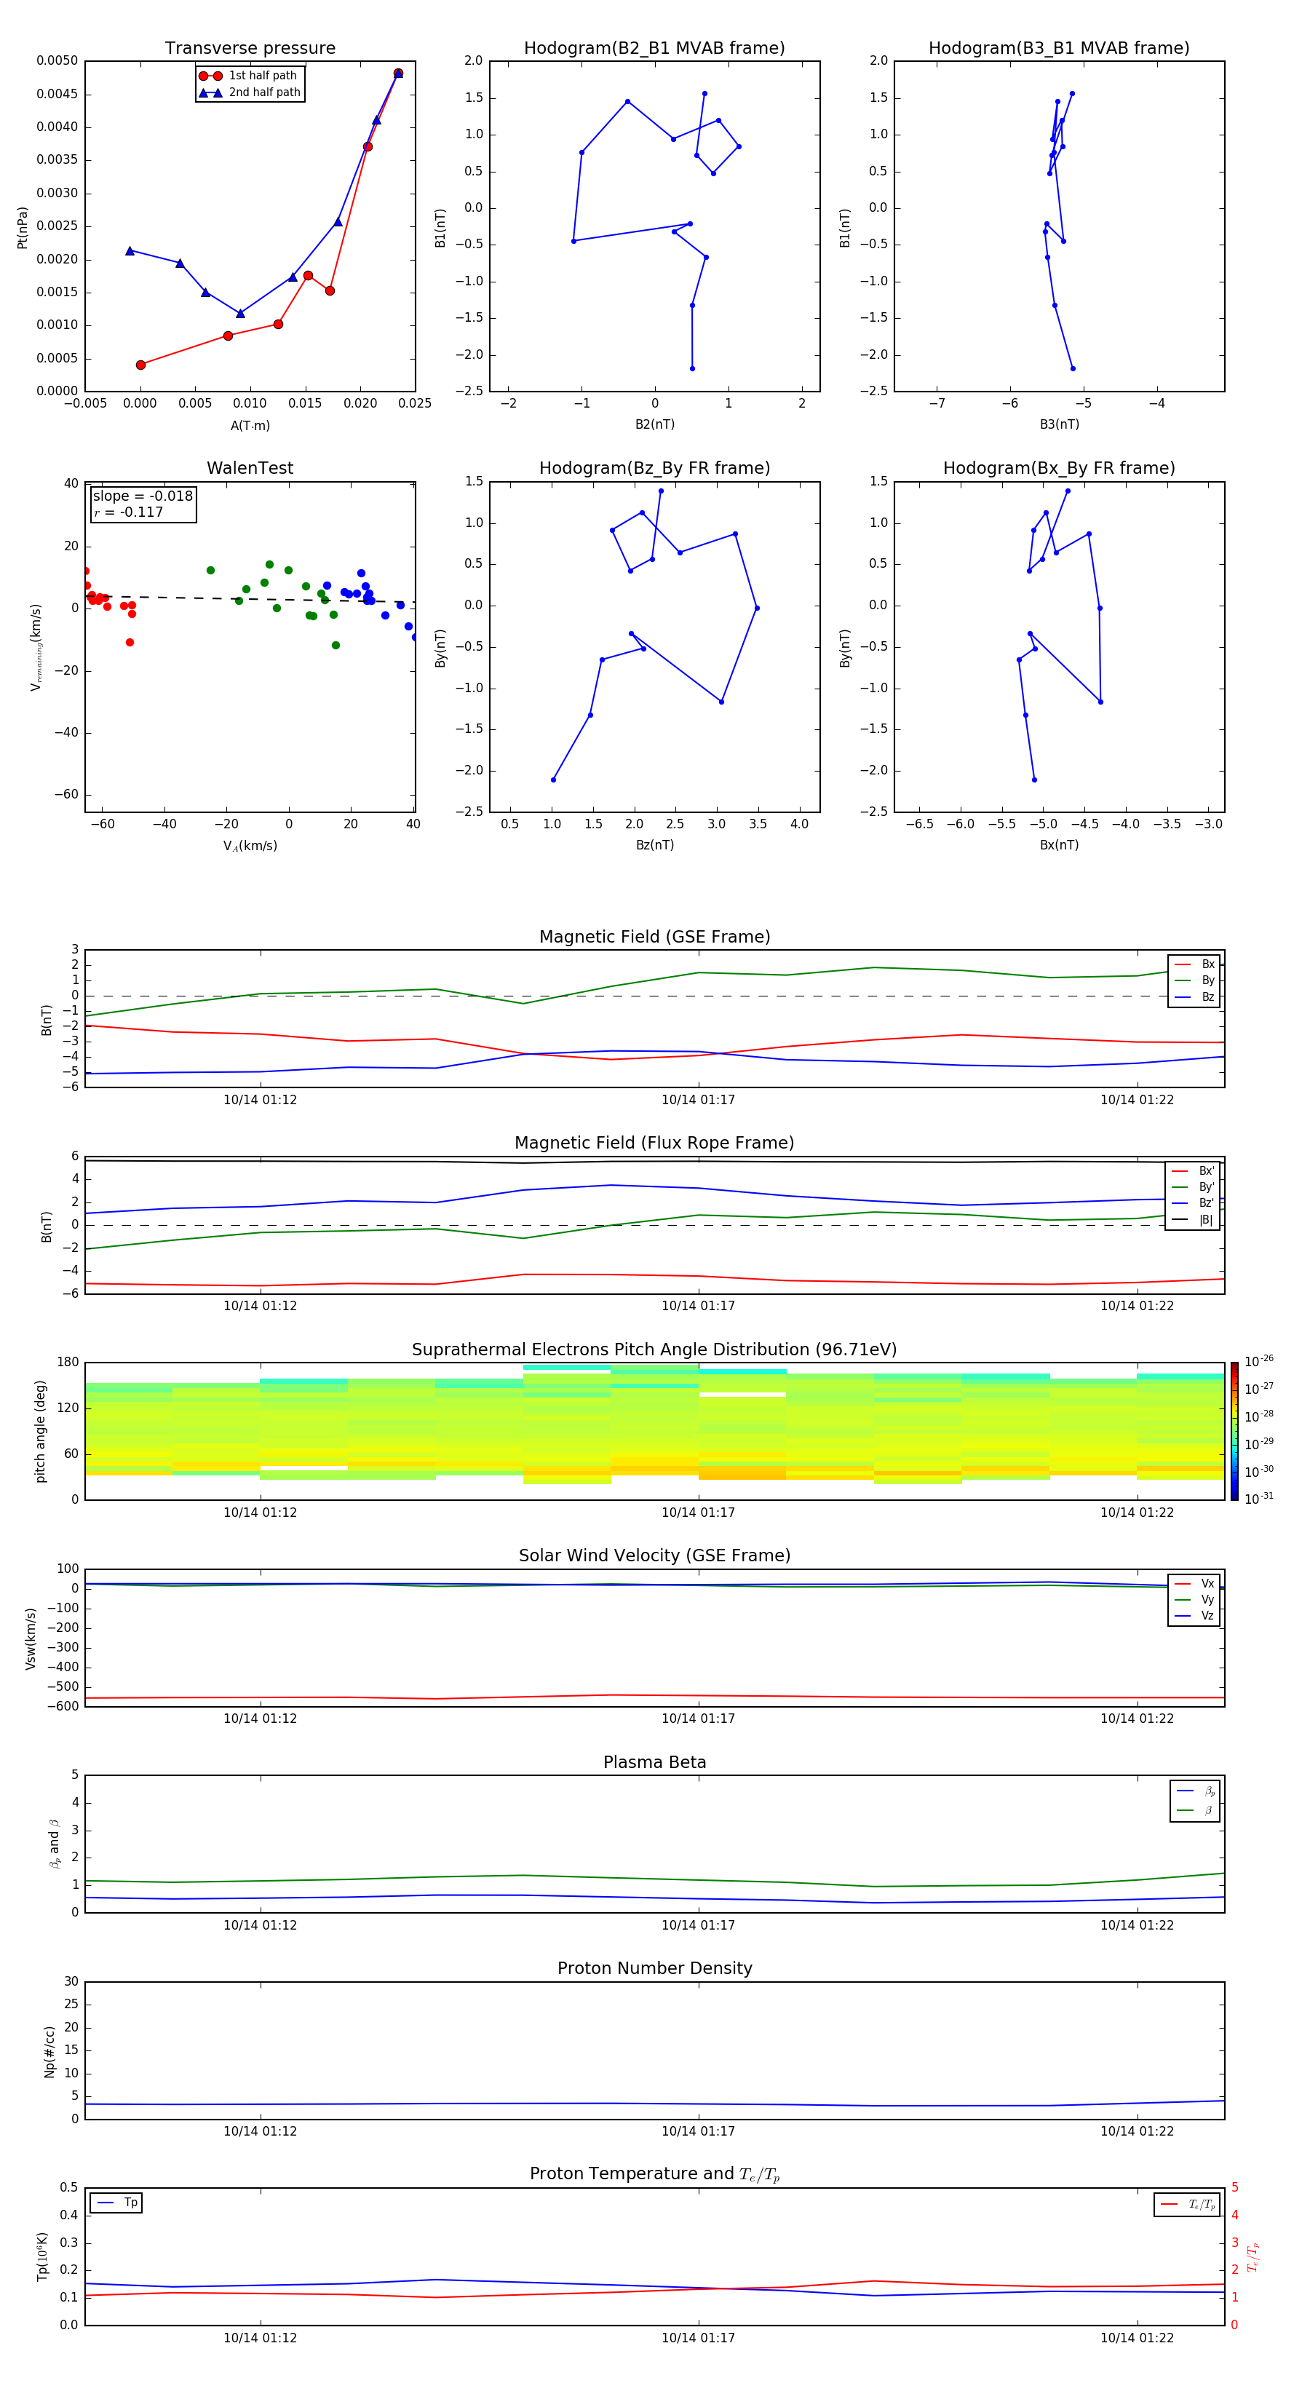The width and height of the screenshot is (1310, 2402).
Task: Click 'Hodogram(Bz_By FR frame)' title
Action: coord(654,468)
